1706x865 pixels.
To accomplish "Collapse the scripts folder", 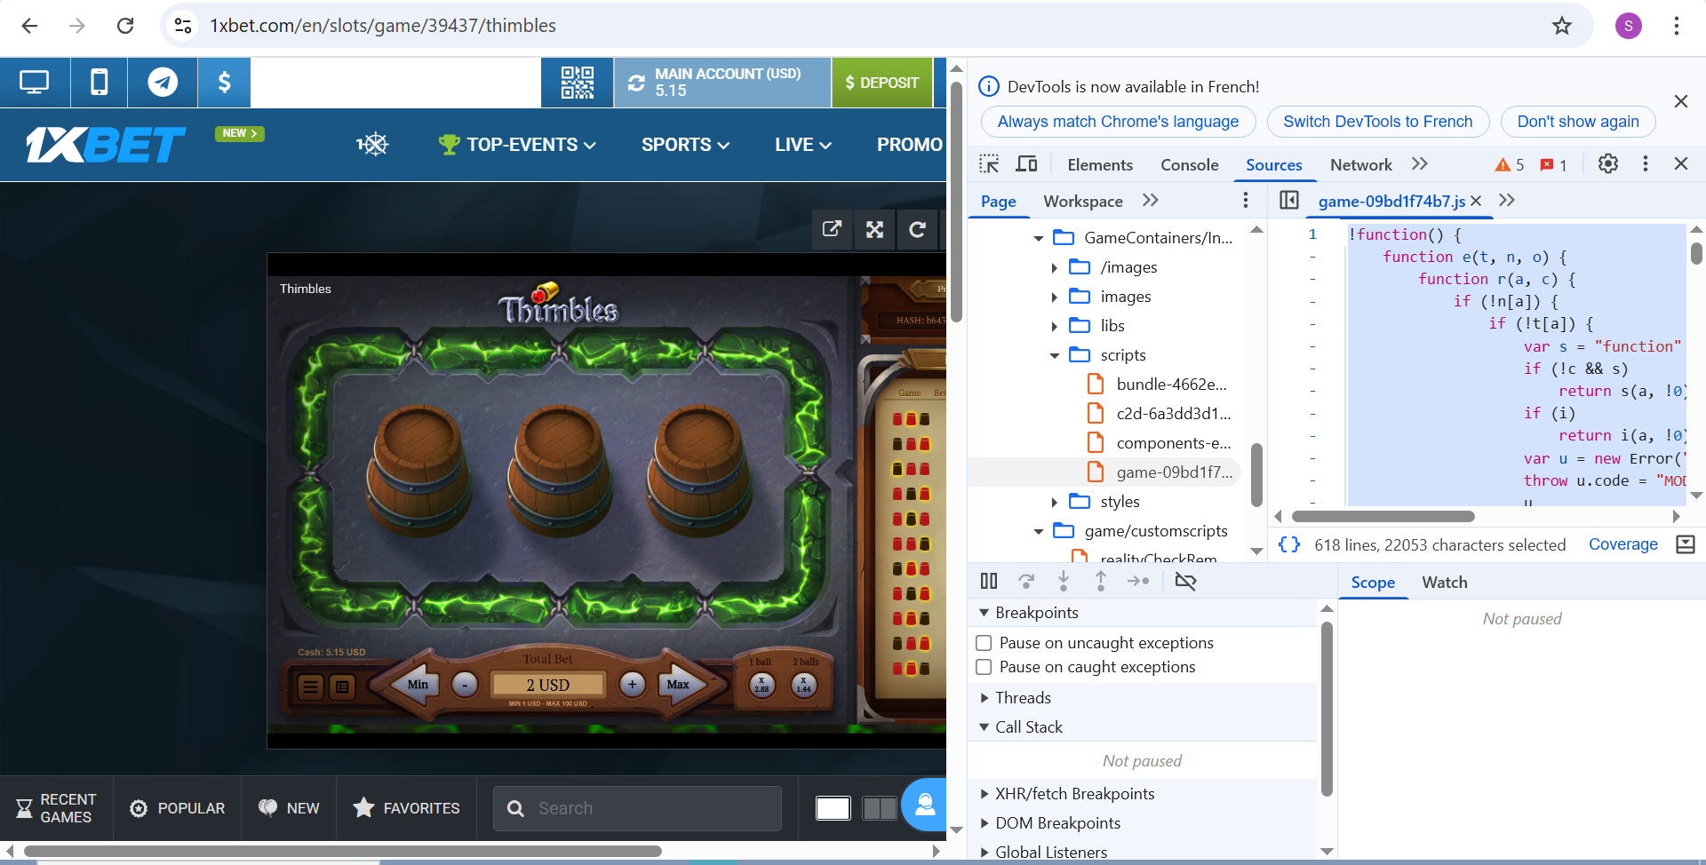I will (1054, 355).
